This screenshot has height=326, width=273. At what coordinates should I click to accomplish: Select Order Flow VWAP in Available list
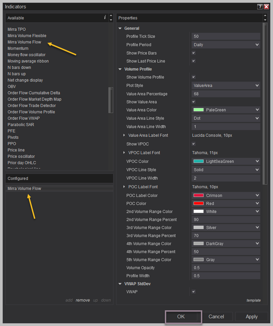(x=23, y=118)
